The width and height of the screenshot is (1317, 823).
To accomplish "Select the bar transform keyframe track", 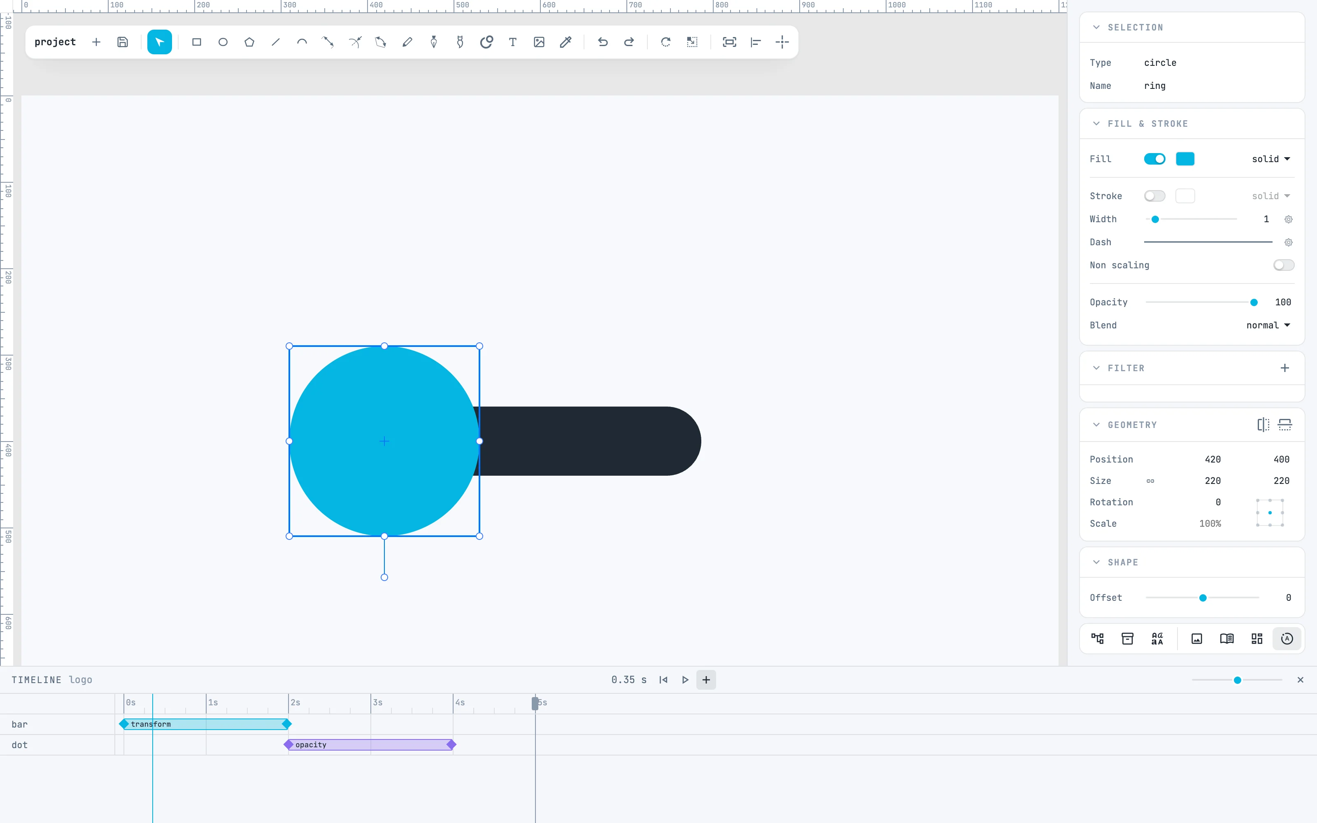I will coord(205,724).
